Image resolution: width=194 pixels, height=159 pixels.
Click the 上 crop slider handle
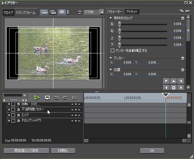coord(119,38)
